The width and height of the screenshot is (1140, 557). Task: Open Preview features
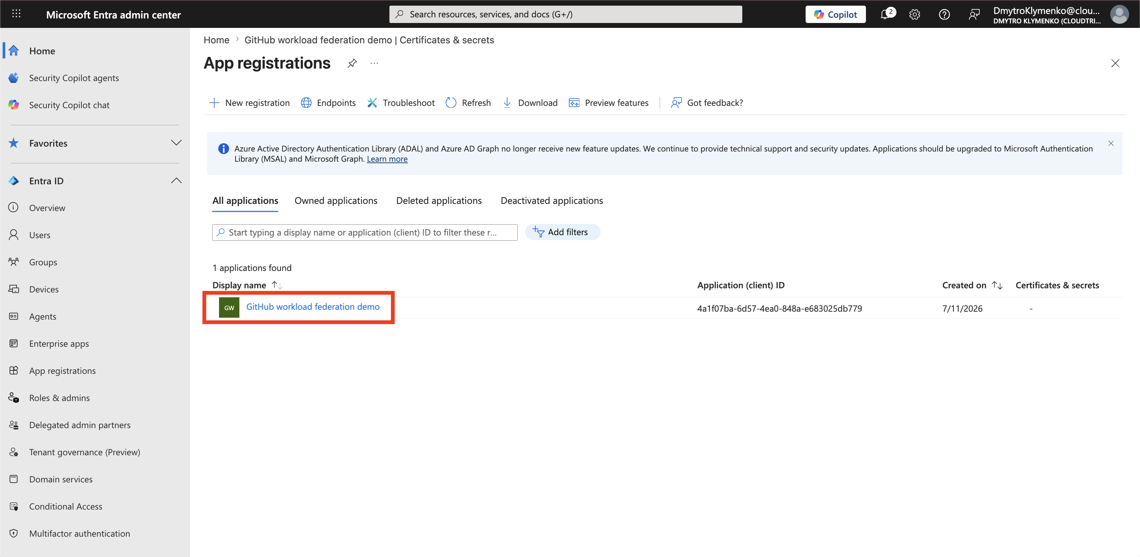pos(608,103)
